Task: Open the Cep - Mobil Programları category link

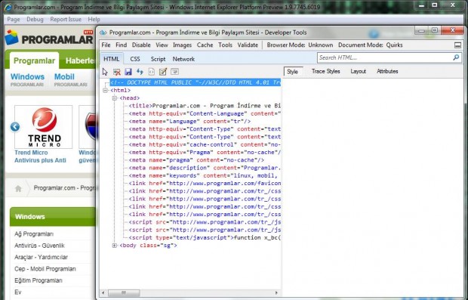Action: (x=45, y=269)
